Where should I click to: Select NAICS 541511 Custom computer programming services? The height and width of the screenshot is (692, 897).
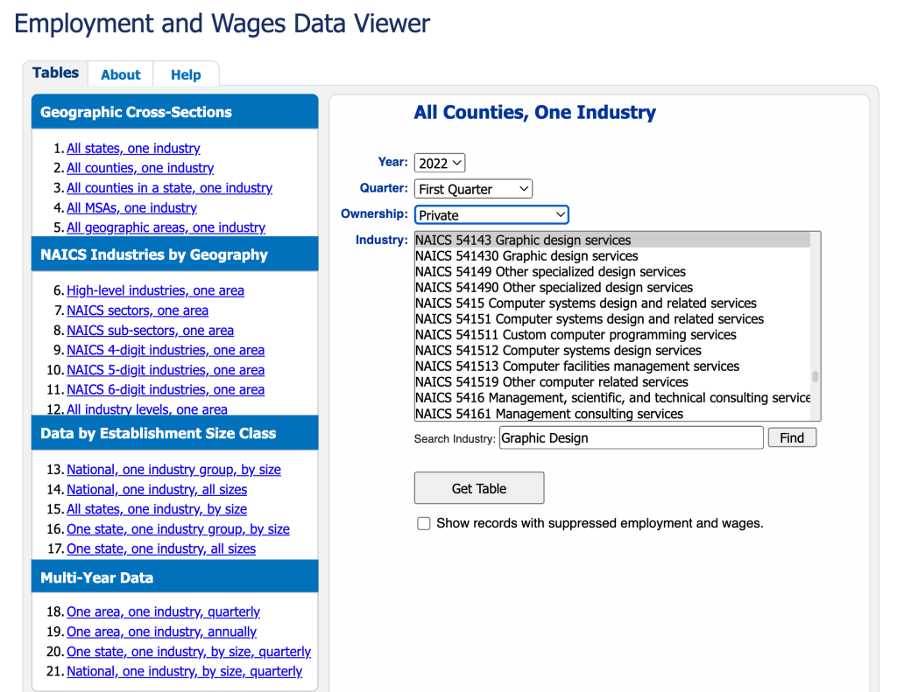[576, 335]
